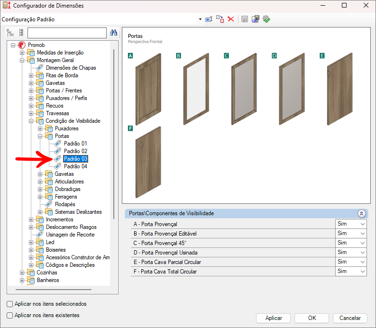Screen dimensions: 376x328
Task: Click the tag icon beside Padrão 01
Action: point(57,143)
